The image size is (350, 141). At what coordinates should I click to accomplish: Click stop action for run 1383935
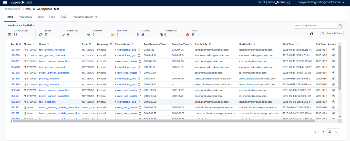[x=333, y=73]
